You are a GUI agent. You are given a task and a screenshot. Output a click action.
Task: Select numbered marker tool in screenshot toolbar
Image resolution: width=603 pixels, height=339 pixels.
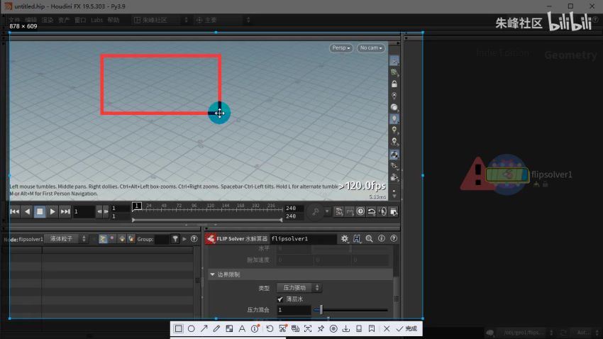tap(255, 328)
